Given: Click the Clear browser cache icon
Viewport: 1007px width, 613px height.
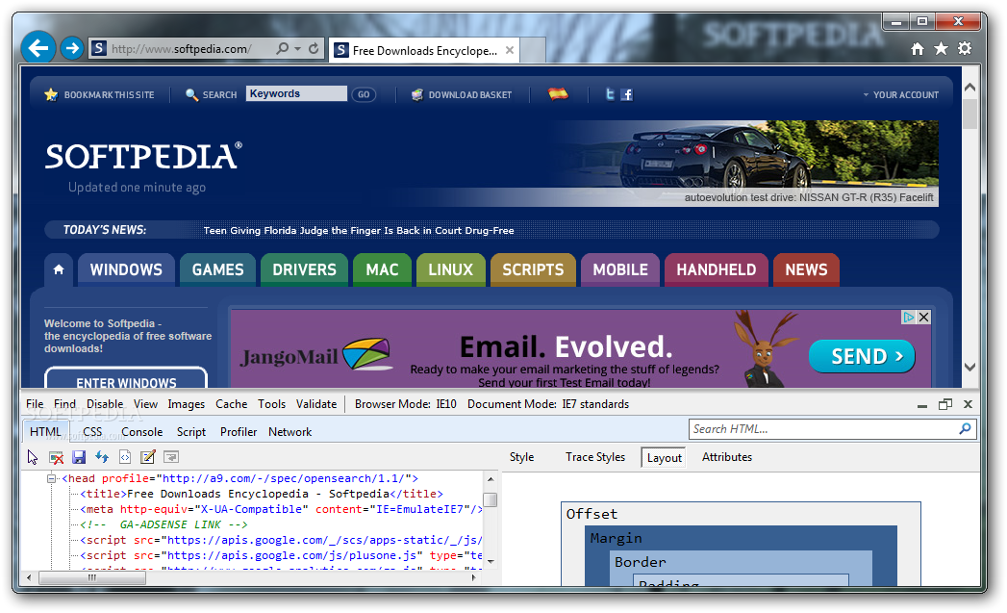Looking at the screenshot, I should [57, 457].
